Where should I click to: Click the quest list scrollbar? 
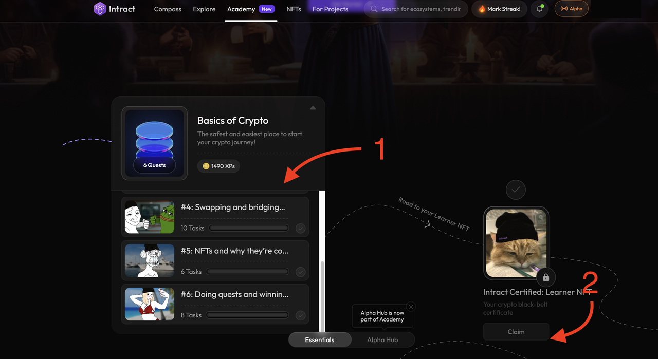click(322, 296)
